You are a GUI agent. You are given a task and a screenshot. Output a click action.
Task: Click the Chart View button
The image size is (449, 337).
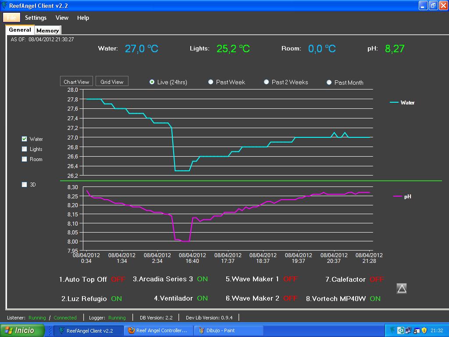coord(76,82)
